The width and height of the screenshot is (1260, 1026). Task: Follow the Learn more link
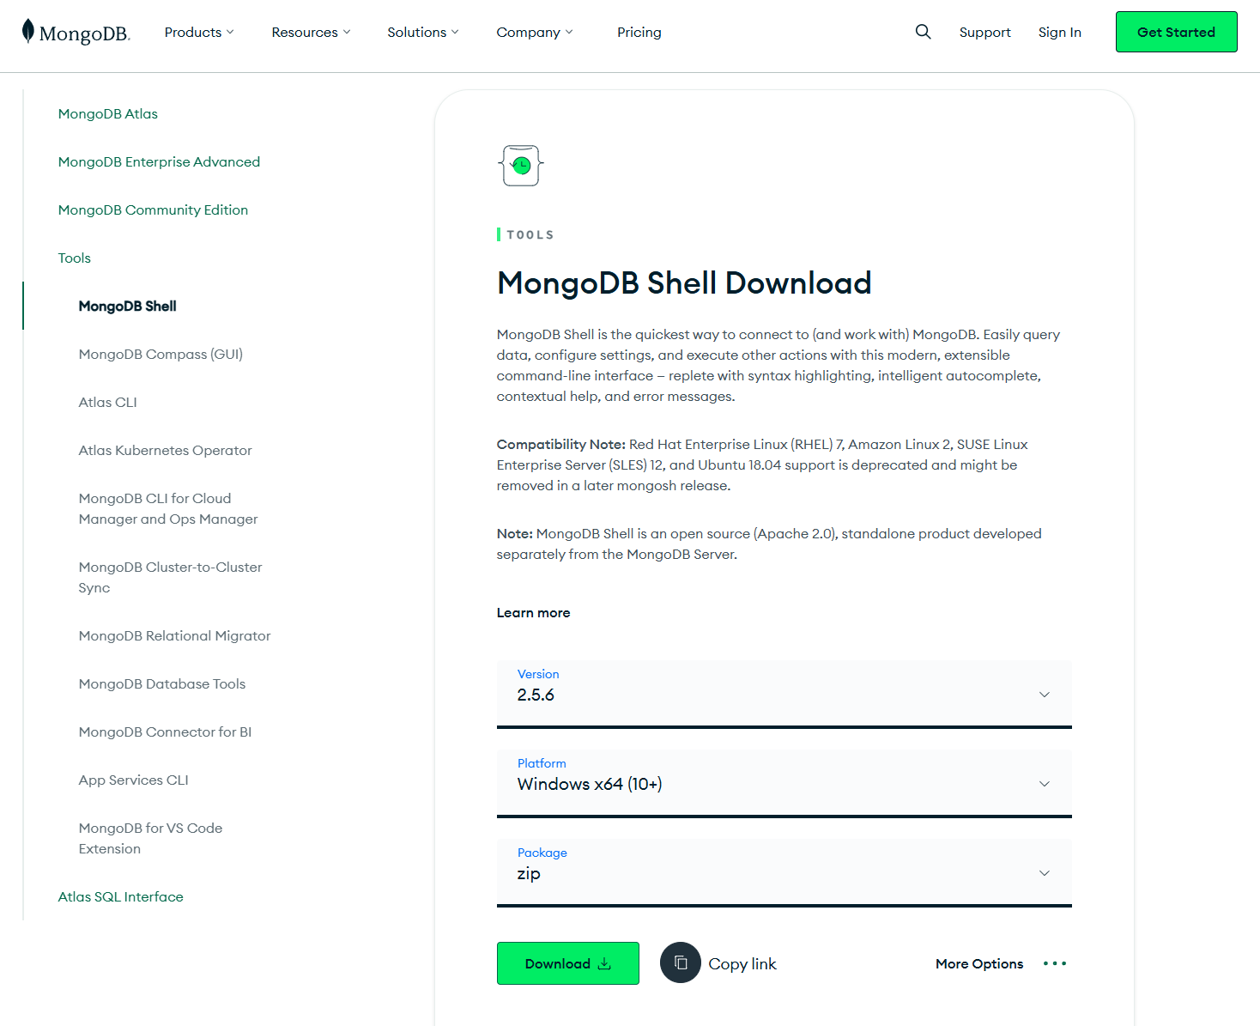tap(533, 612)
